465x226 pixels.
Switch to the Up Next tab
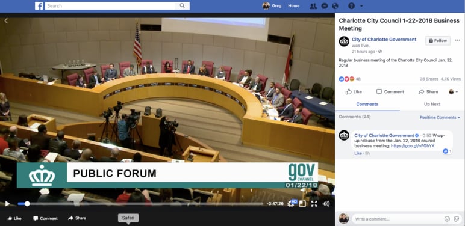click(x=432, y=104)
